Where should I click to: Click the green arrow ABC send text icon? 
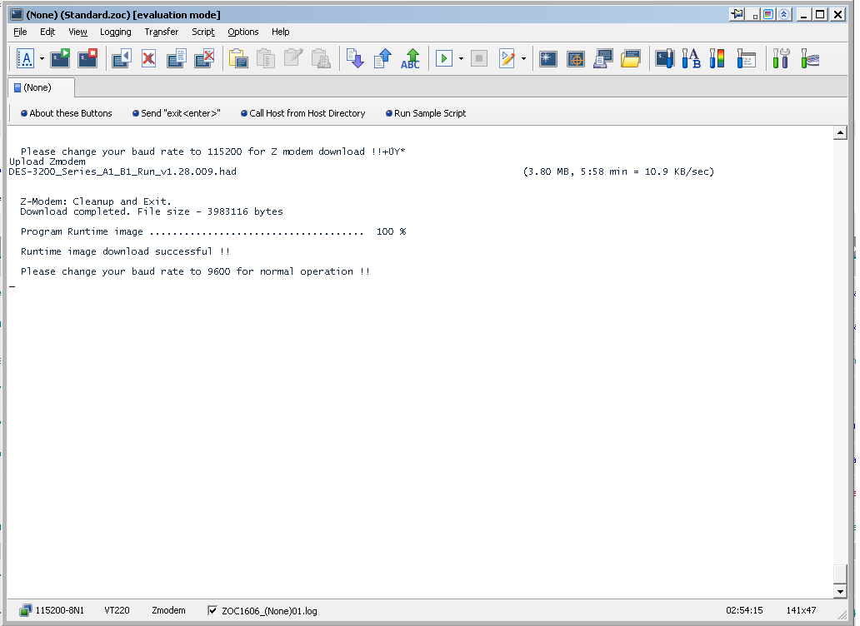410,59
